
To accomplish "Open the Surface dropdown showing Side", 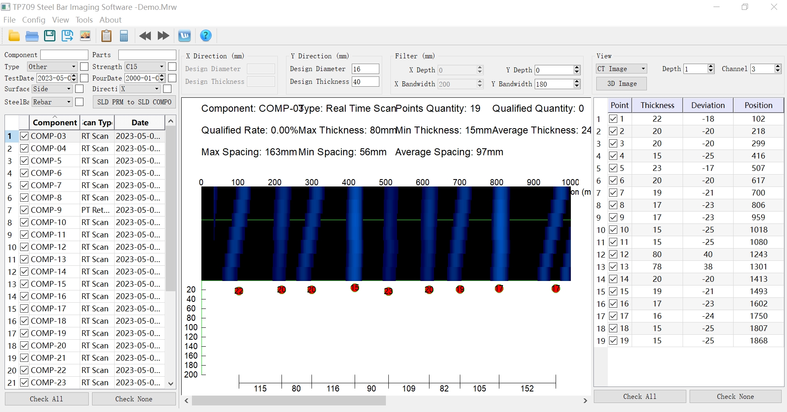I will (52, 89).
